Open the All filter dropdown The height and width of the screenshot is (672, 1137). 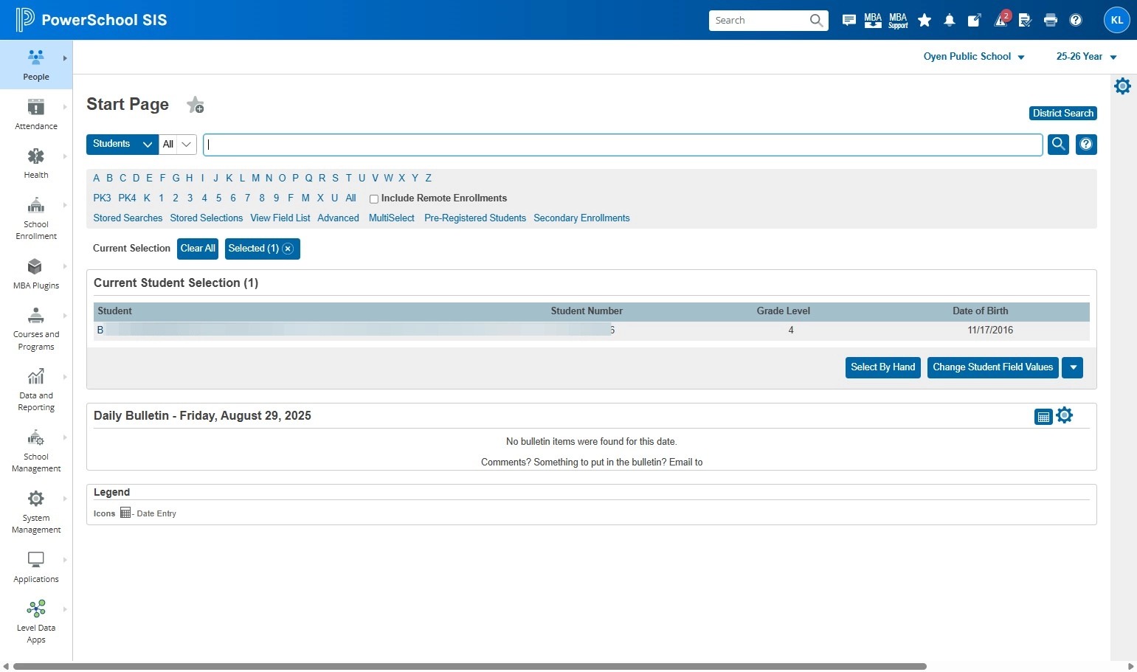coord(178,144)
